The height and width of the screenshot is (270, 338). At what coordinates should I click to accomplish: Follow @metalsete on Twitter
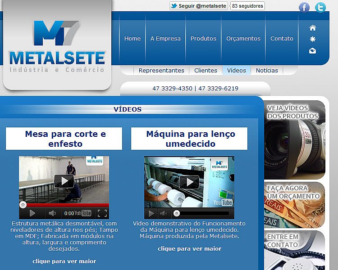click(199, 6)
